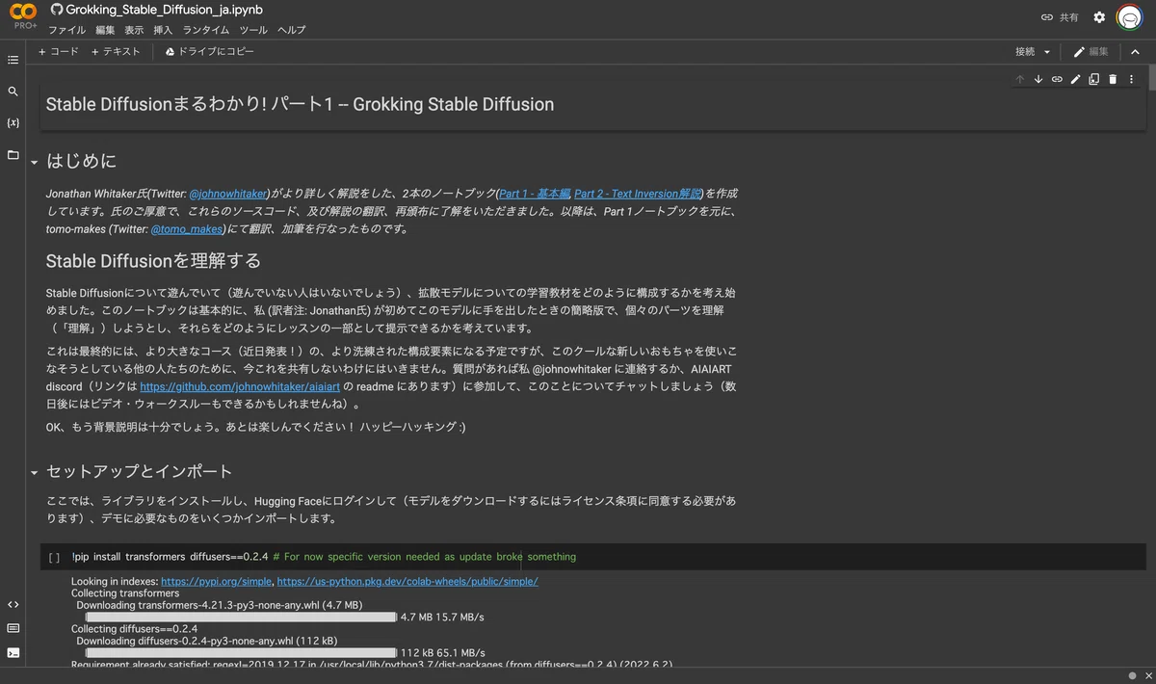This screenshot has width=1156, height=684.
Task: Open the 挿入 menu
Action: tap(163, 30)
